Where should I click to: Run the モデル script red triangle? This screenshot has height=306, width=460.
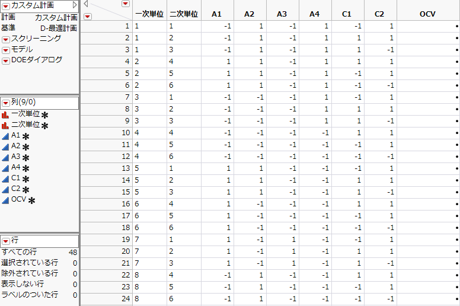click(5, 50)
